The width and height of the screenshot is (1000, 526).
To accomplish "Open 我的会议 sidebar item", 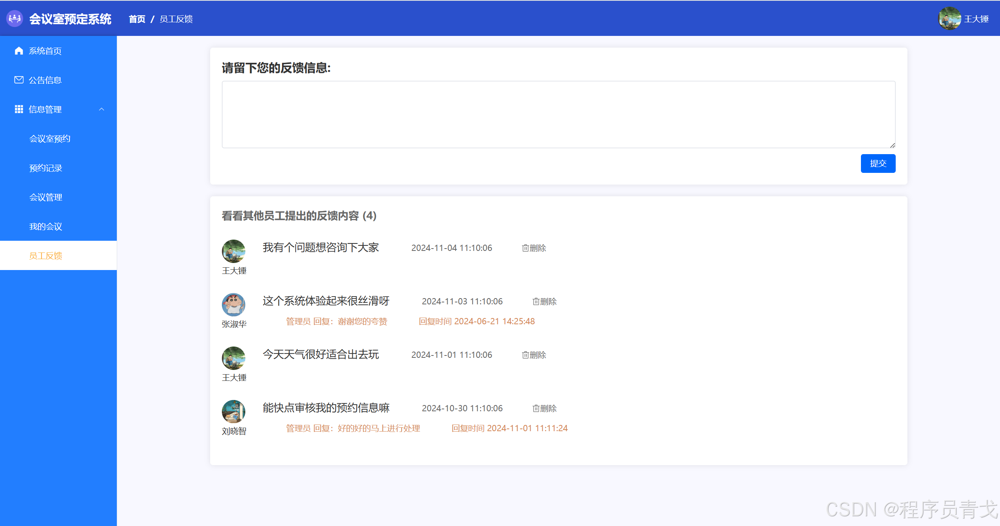I will (x=46, y=227).
